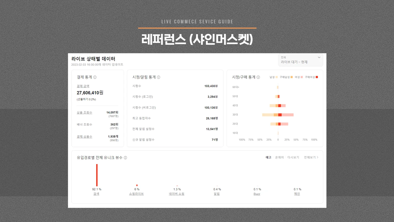Click the 쇼핑라이브 inflow source link
This screenshot has width=394, height=222.
tap(136, 194)
